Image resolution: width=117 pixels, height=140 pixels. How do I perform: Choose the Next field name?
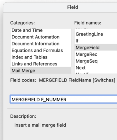click(96, 68)
